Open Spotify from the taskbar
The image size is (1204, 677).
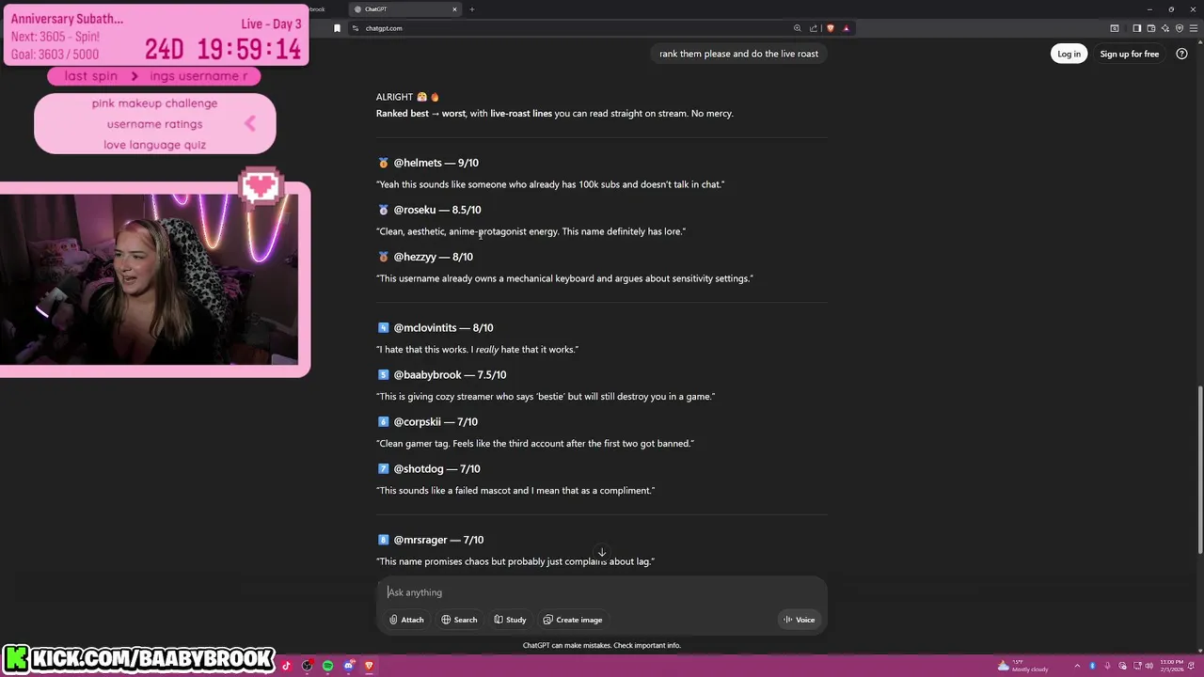click(x=327, y=666)
